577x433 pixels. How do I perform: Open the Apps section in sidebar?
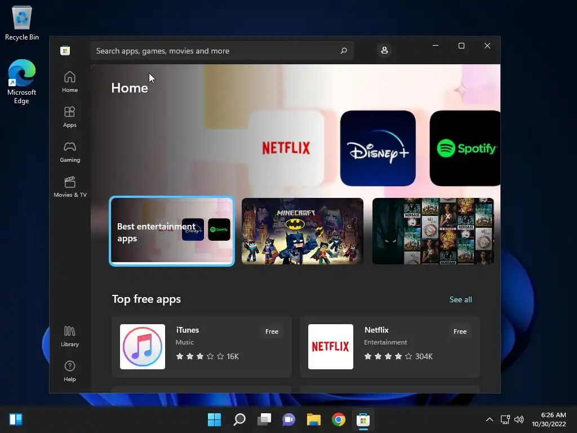69,117
